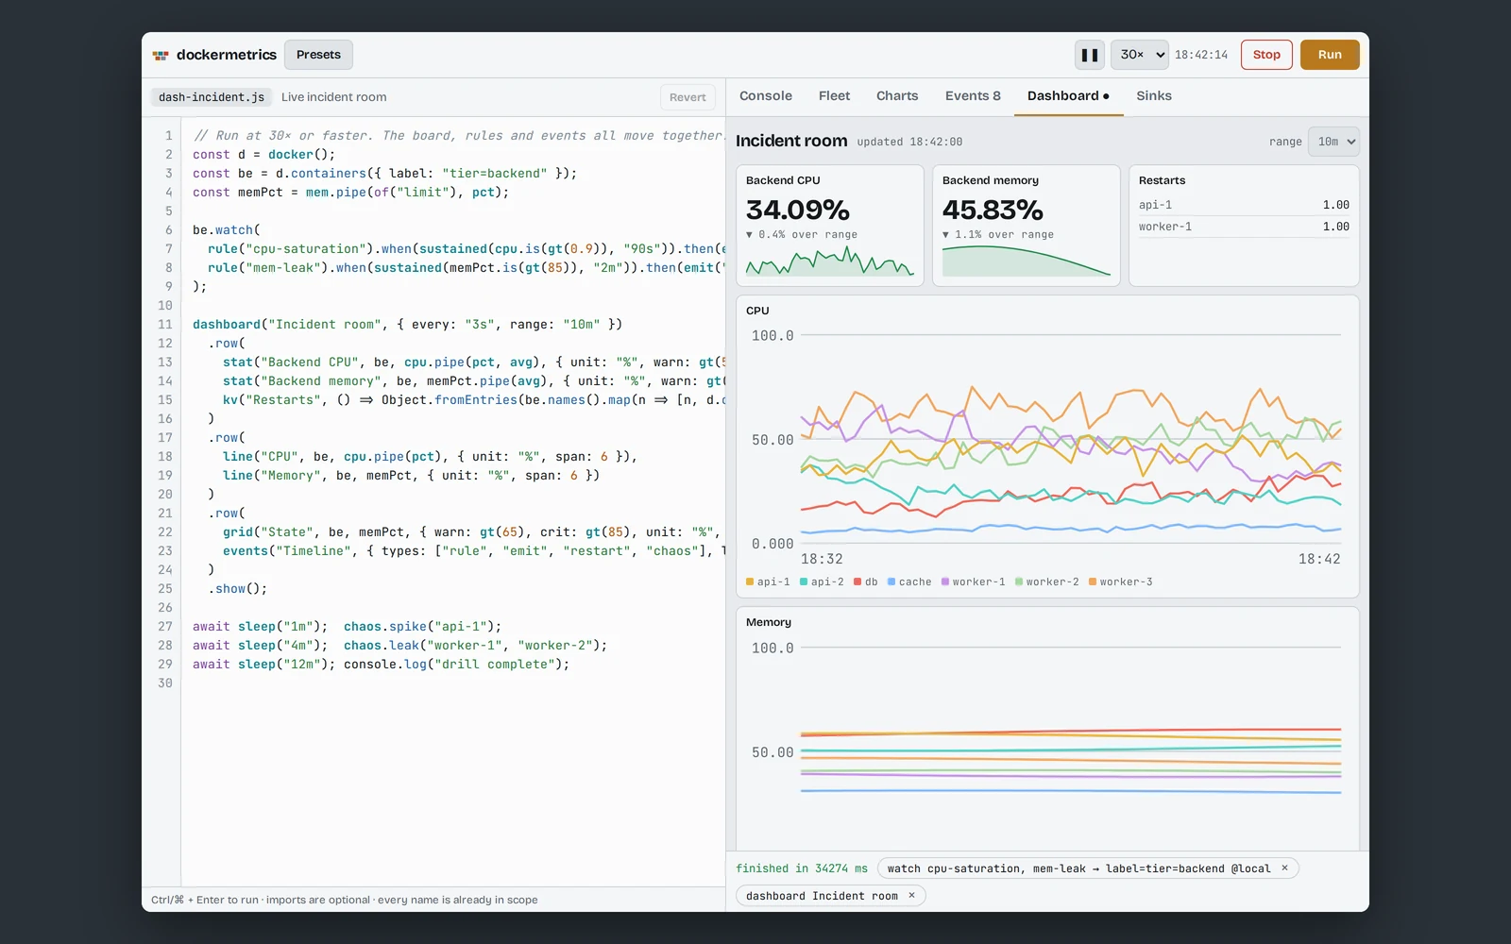1511x944 pixels.
Task: Toggle worker-2 series in CPU legend
Action: coord(1047,582)
